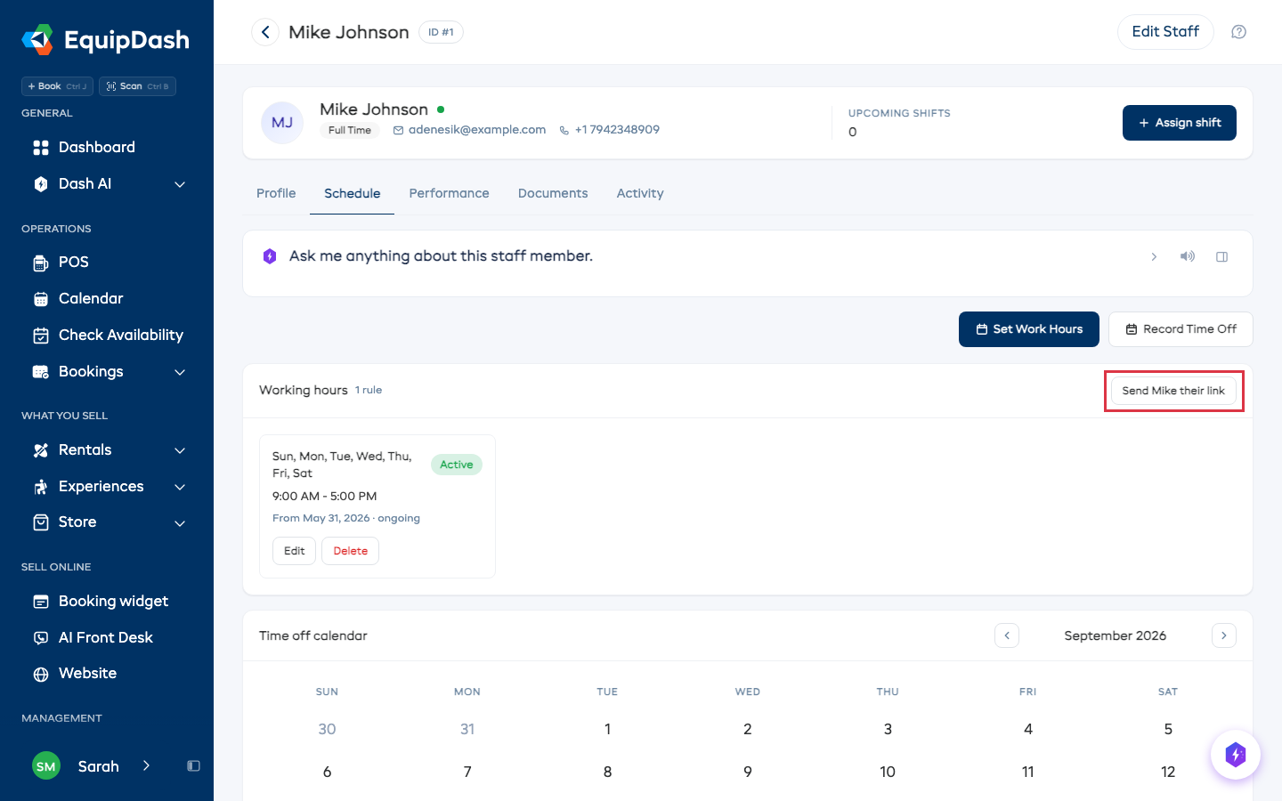Click the Edit Staff button
This screenshot has width=1282, height=801.
pos(1165,32)
